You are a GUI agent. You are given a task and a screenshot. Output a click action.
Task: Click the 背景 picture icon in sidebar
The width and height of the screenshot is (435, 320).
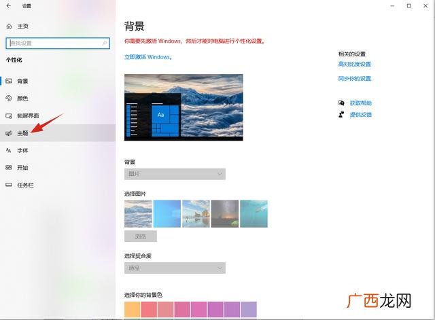[x=9, y=81]
